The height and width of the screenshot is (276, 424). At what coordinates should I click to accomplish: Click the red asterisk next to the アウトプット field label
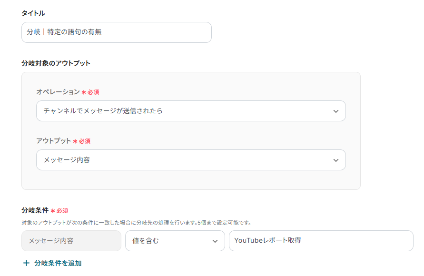pyautogui.click(x=75, y=141)
